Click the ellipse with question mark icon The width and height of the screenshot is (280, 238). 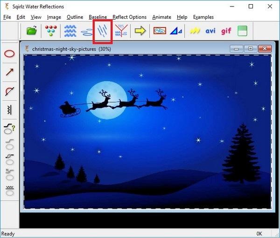[9, 129]
